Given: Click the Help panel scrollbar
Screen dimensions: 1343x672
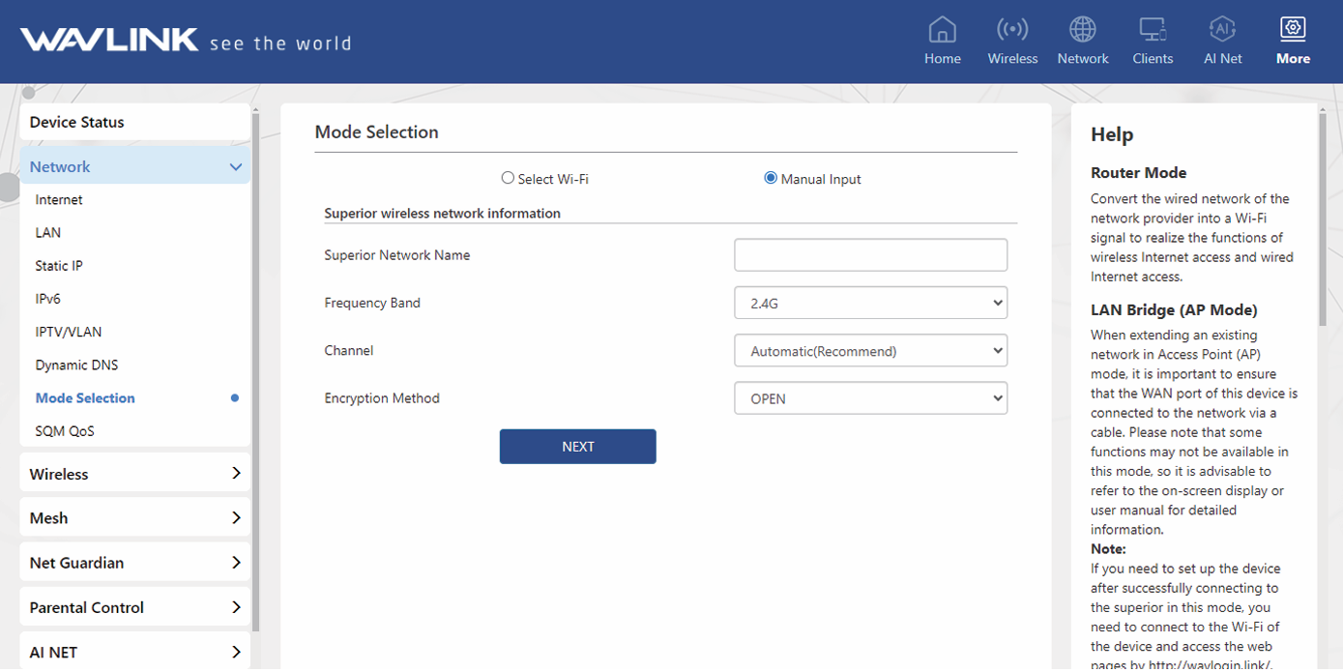Looking at the screenshot, I should (x=1323, y=218).
